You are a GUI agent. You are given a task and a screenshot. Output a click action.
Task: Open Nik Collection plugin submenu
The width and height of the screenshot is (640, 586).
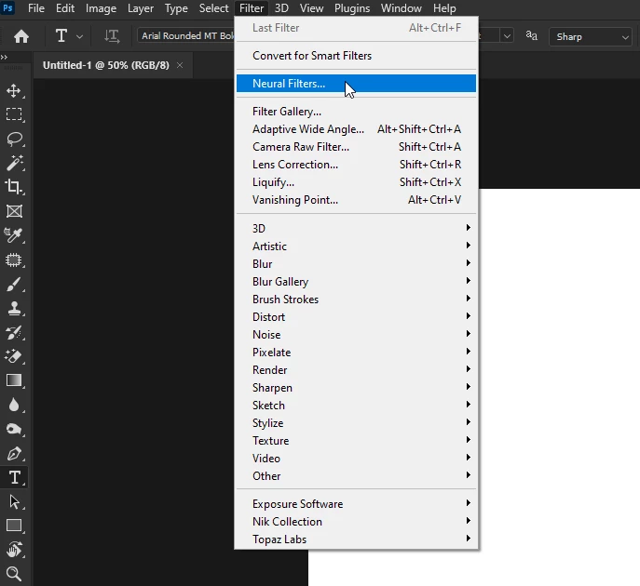coord(356,522)
